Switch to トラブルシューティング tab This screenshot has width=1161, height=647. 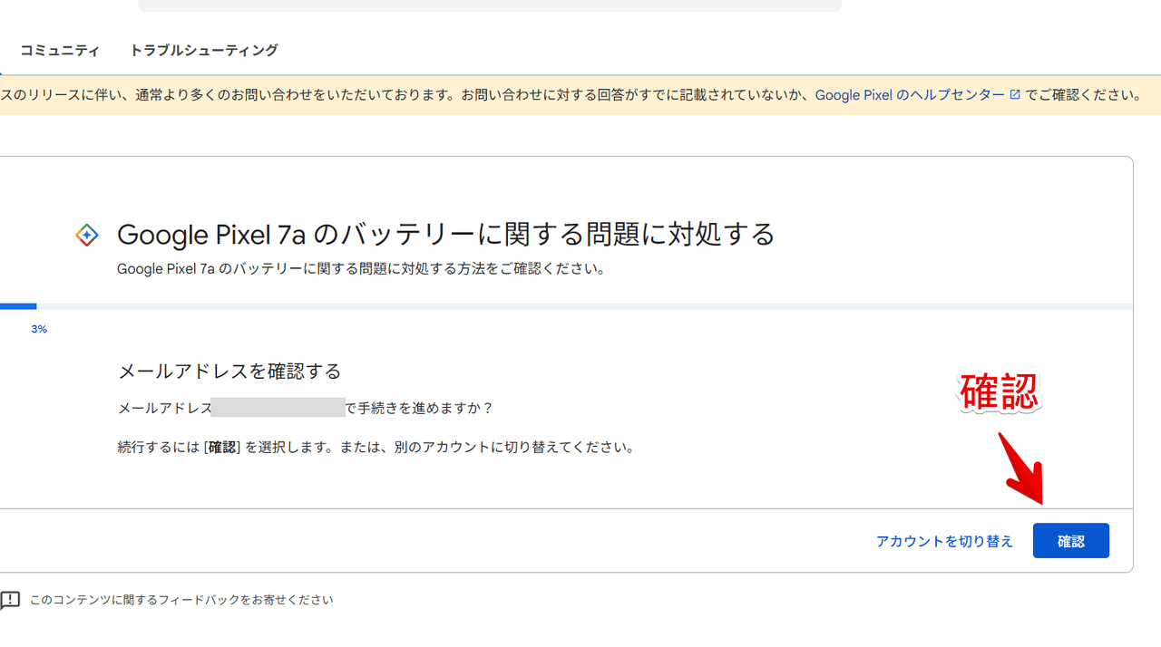(x=203, y=51)
